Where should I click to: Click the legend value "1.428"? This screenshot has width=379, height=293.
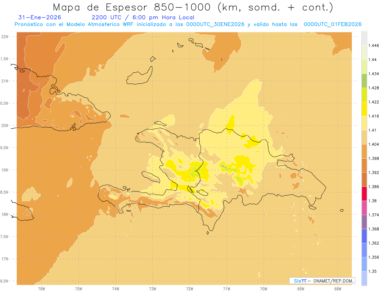point(374,88)
